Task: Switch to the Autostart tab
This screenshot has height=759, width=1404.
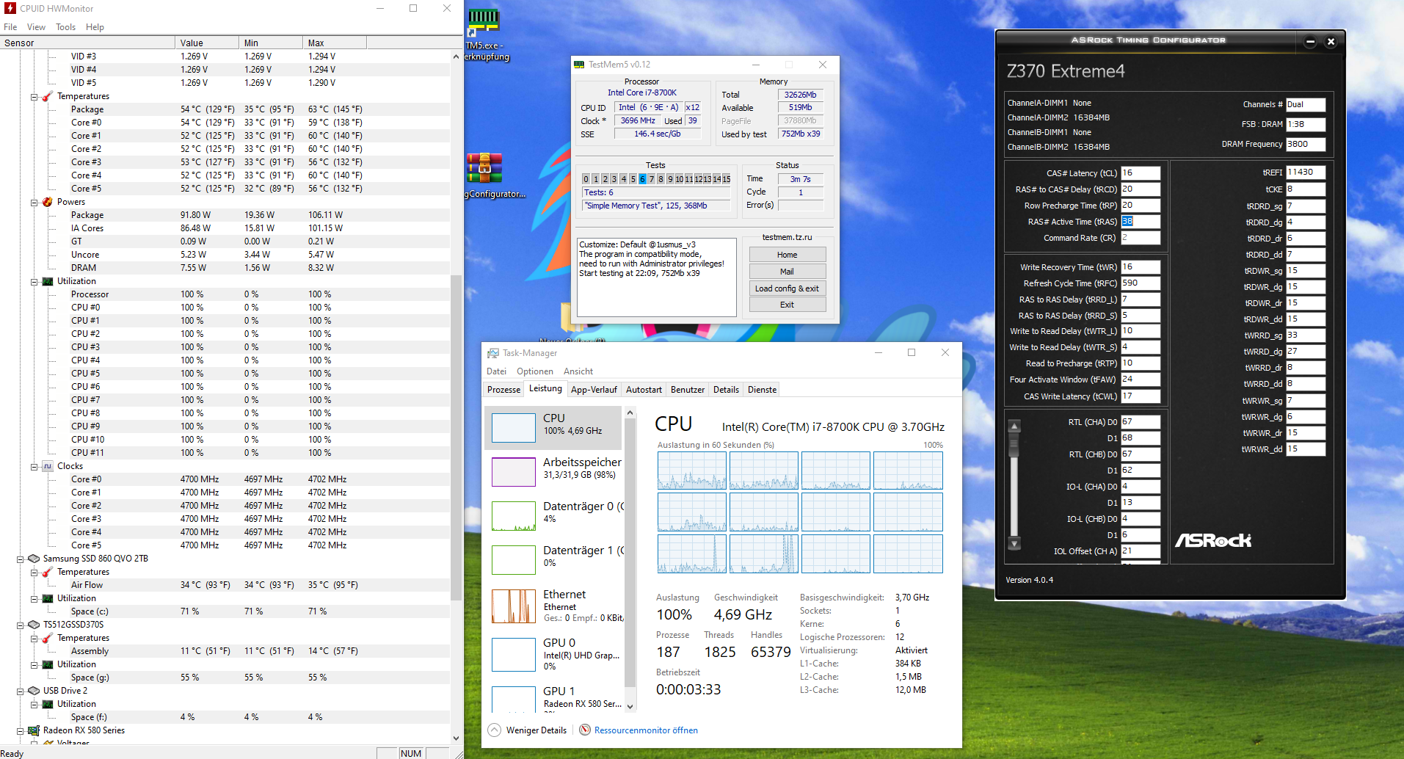Action: 644,390
